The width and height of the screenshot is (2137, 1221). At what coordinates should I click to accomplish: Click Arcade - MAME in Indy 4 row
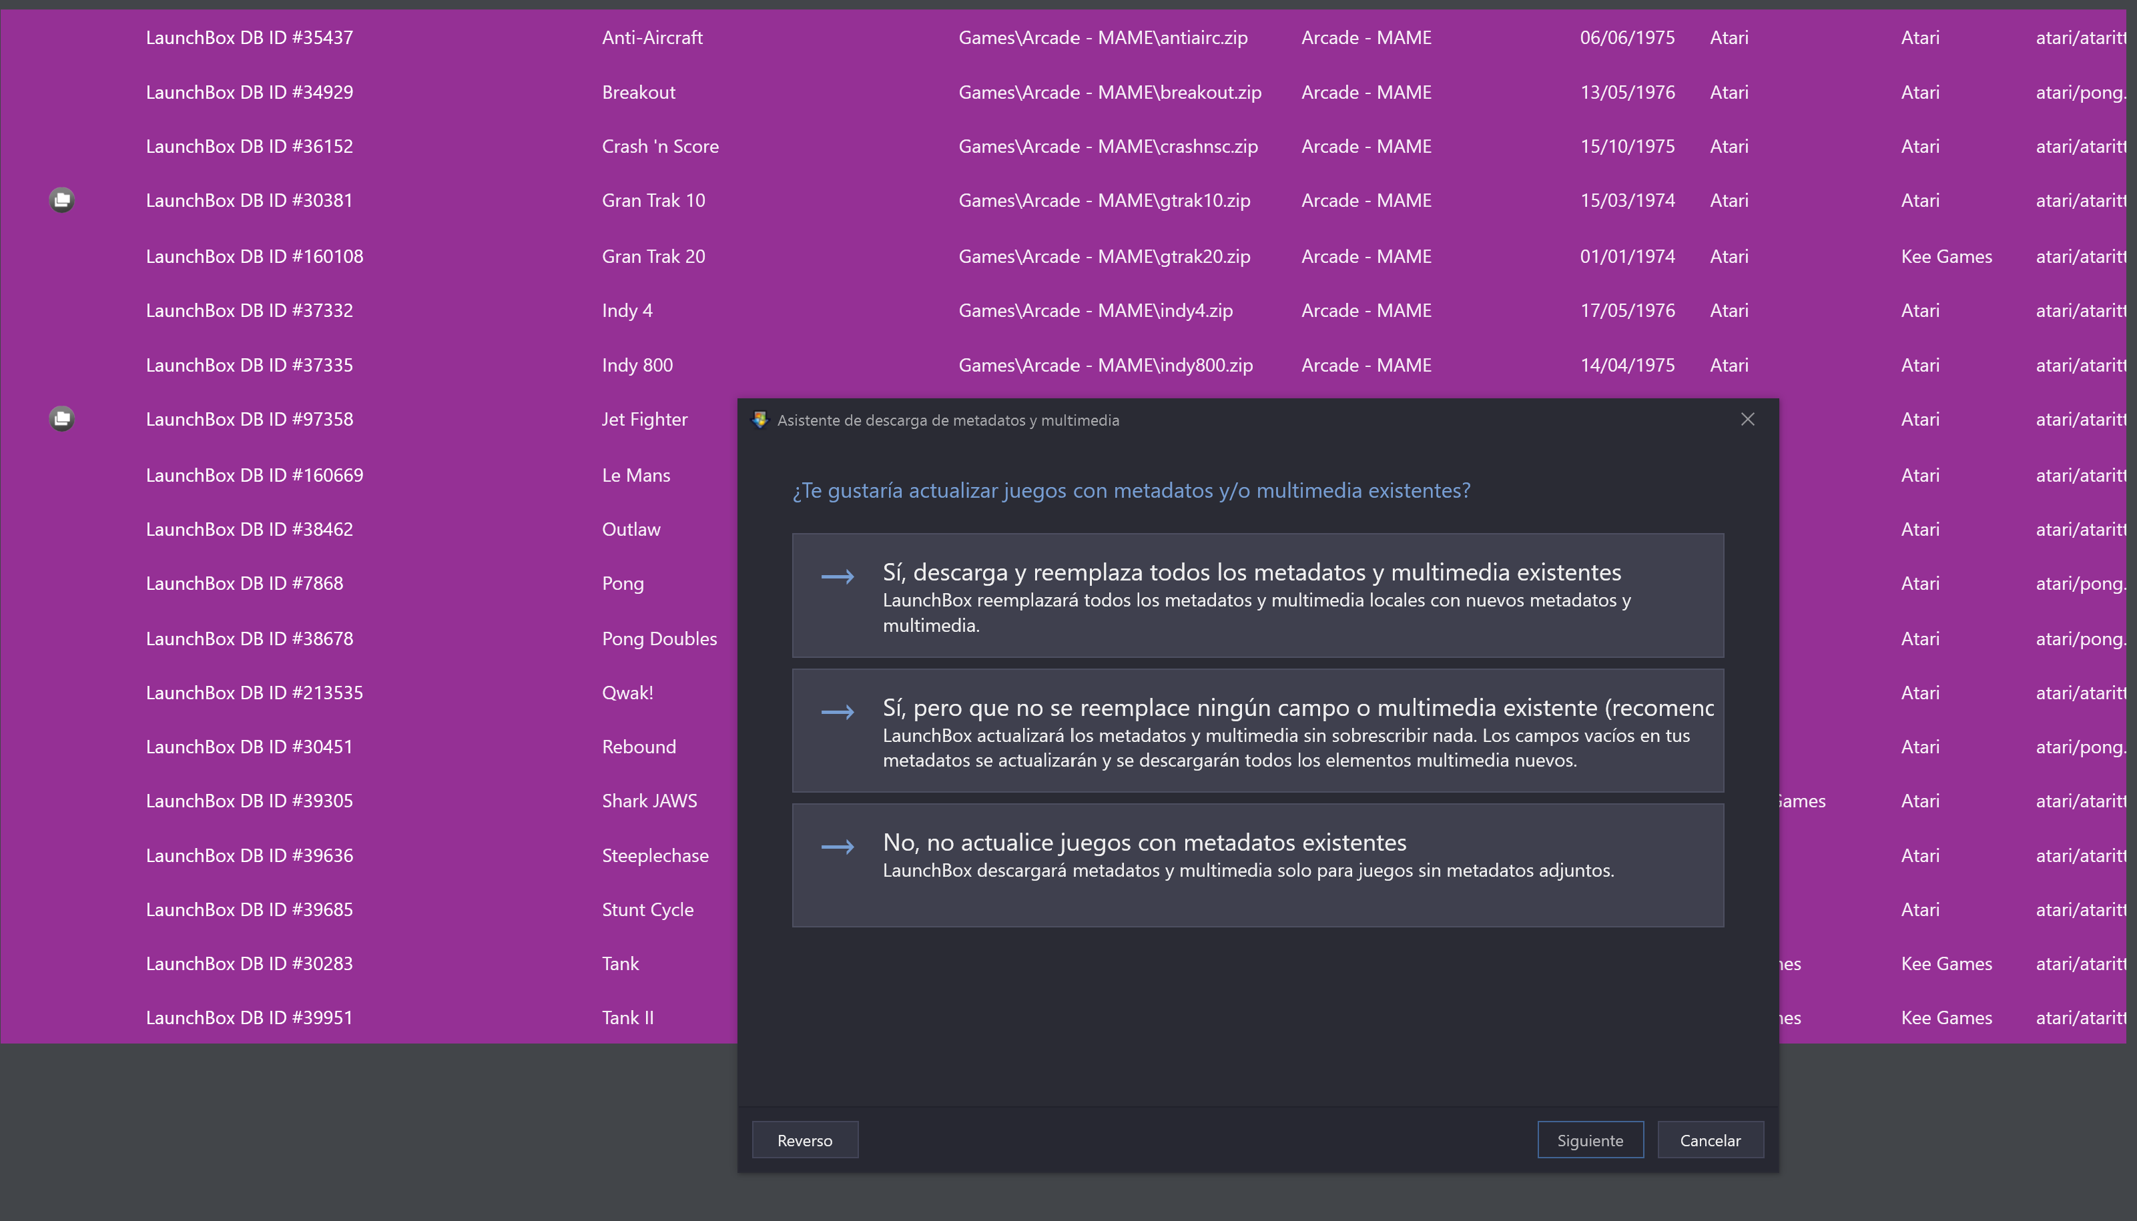click(x=1366, y=310)
